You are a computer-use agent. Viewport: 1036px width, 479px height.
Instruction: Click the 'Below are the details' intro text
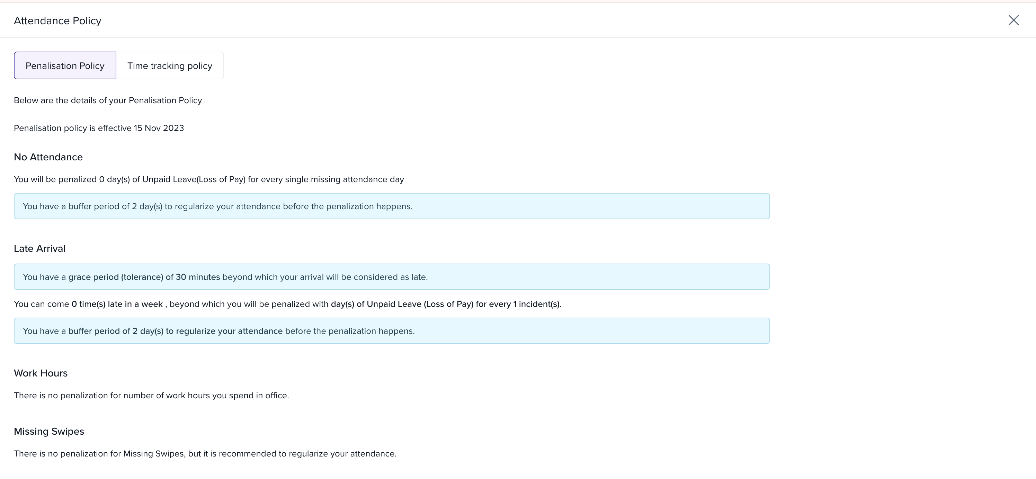coord(108,100)
